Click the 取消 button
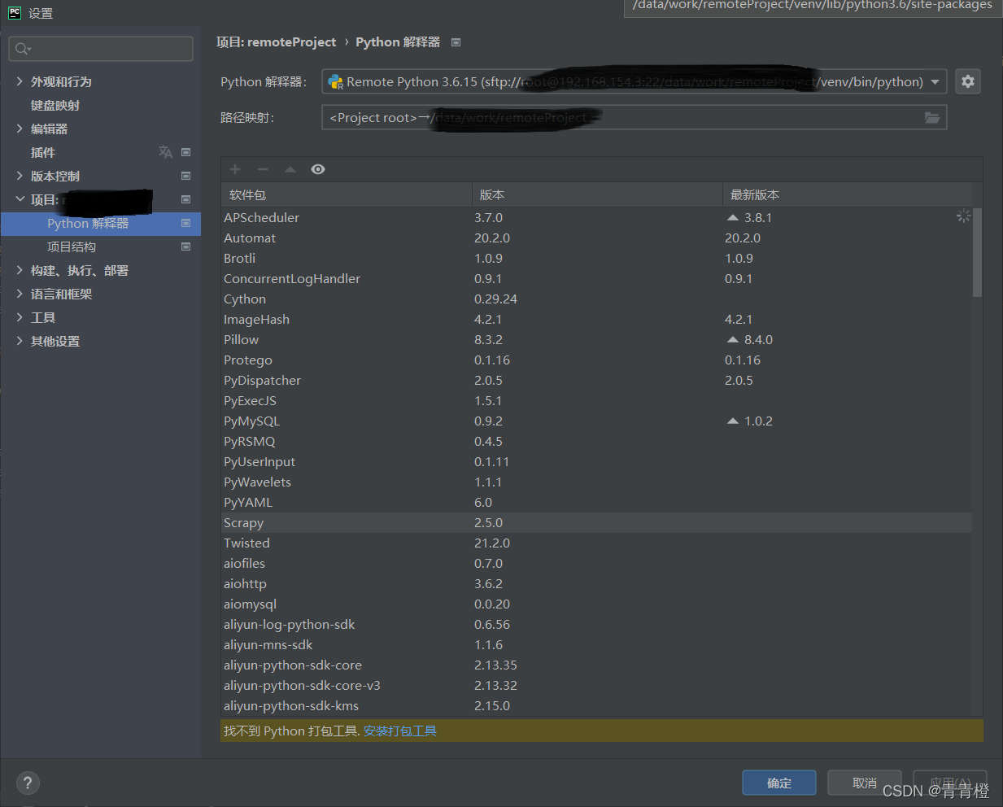 864,783
